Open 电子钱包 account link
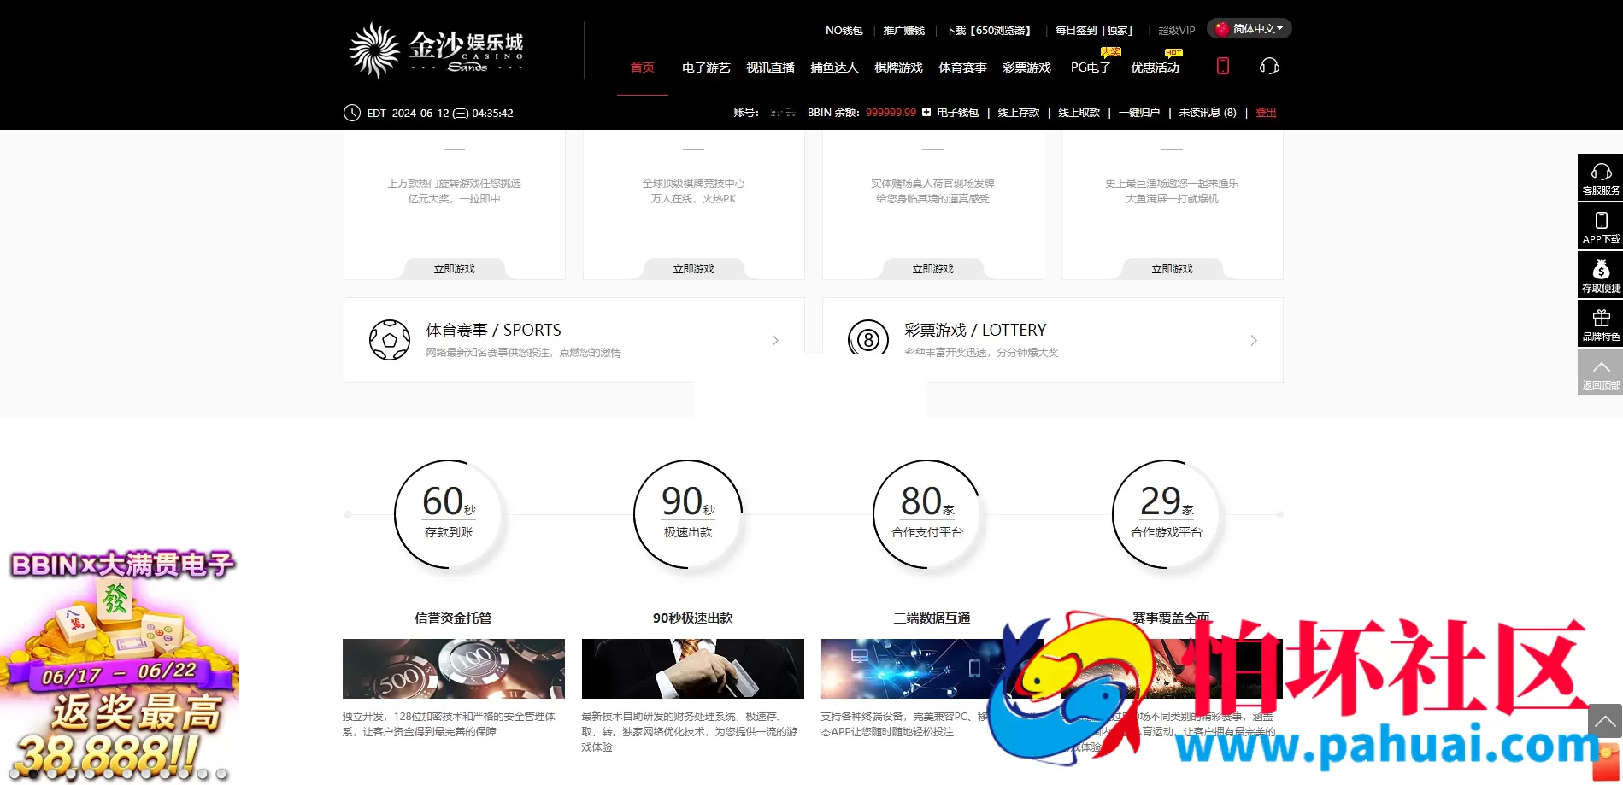 957,113
